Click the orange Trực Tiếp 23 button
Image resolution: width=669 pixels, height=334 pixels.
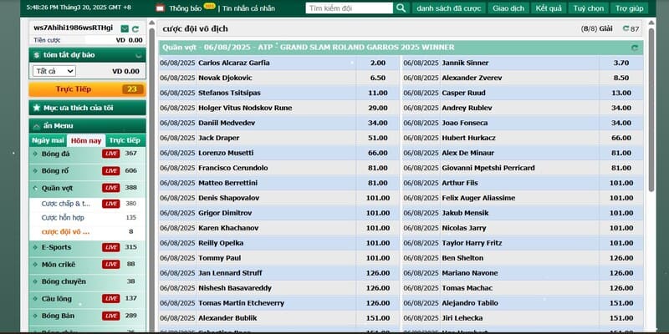tap(88, 89)
